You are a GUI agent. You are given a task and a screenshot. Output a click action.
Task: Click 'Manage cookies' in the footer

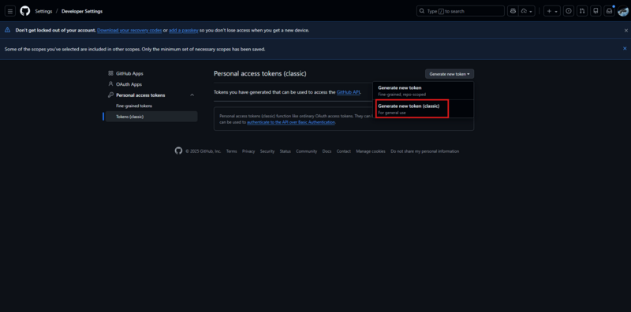(371, 151)
